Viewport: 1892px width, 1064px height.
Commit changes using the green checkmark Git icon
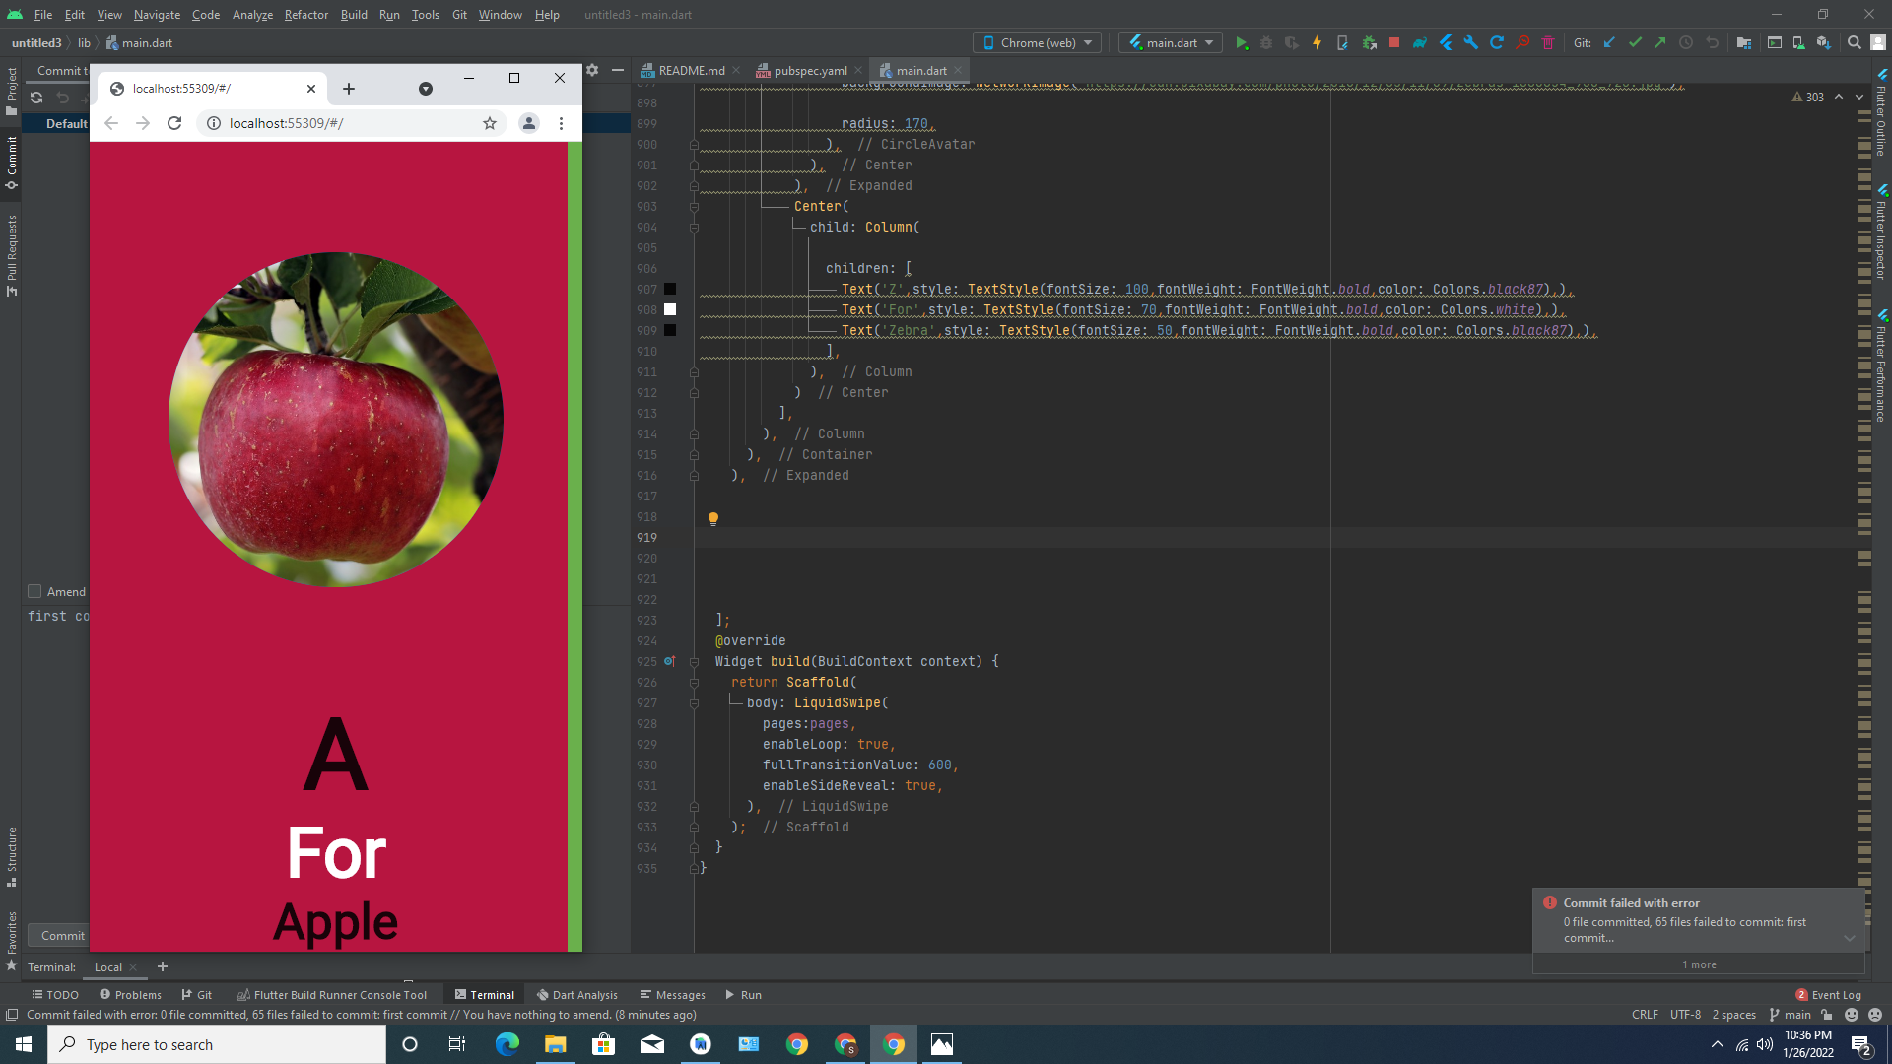(1635, 42)
